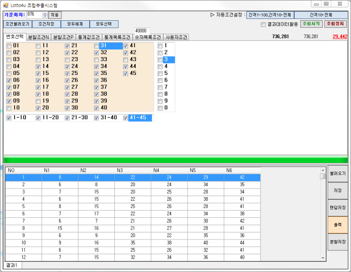Toggle the 결과데이터활용 checkbox
The width and height of the screenshot is (351, 272).
(x=263, y=25)
